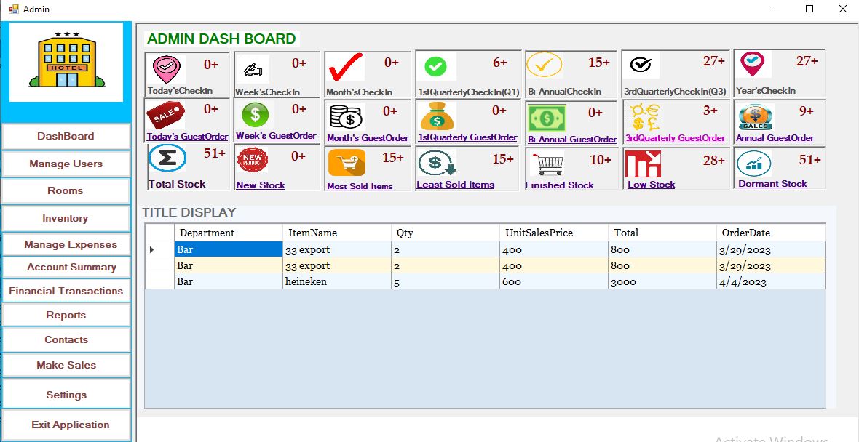Select the heineken row's ItemName cell

337,282
